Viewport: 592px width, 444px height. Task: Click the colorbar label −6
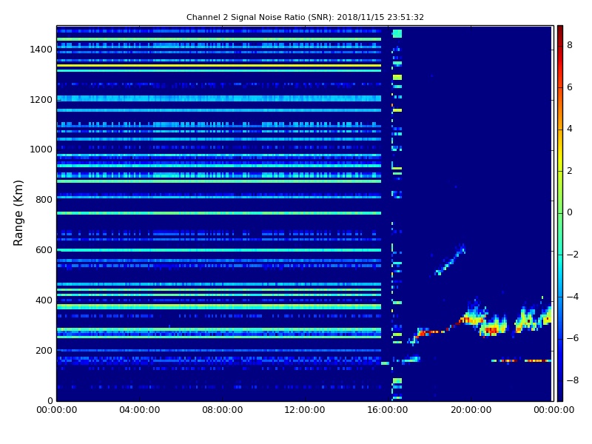[572, 338]
